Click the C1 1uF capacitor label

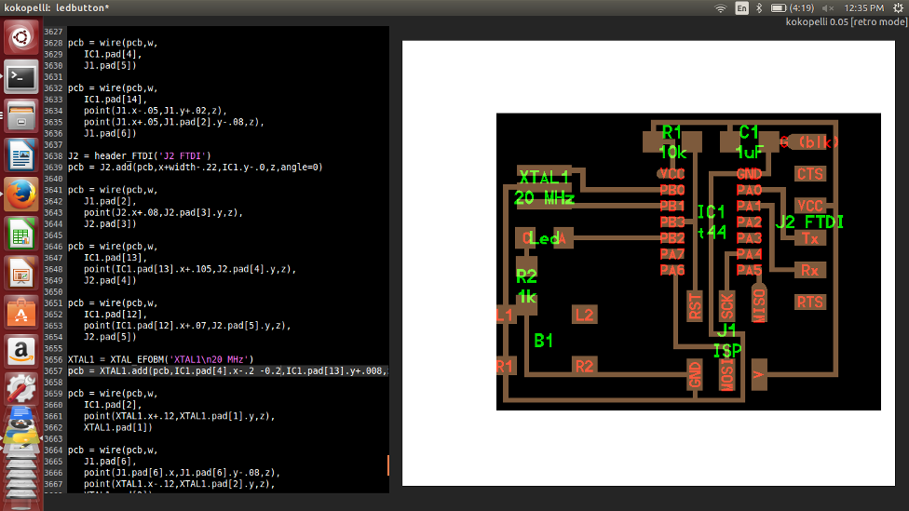(749, 141)
